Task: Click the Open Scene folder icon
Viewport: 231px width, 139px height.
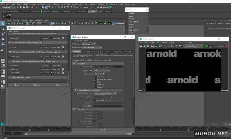Action: coord(24,7)
